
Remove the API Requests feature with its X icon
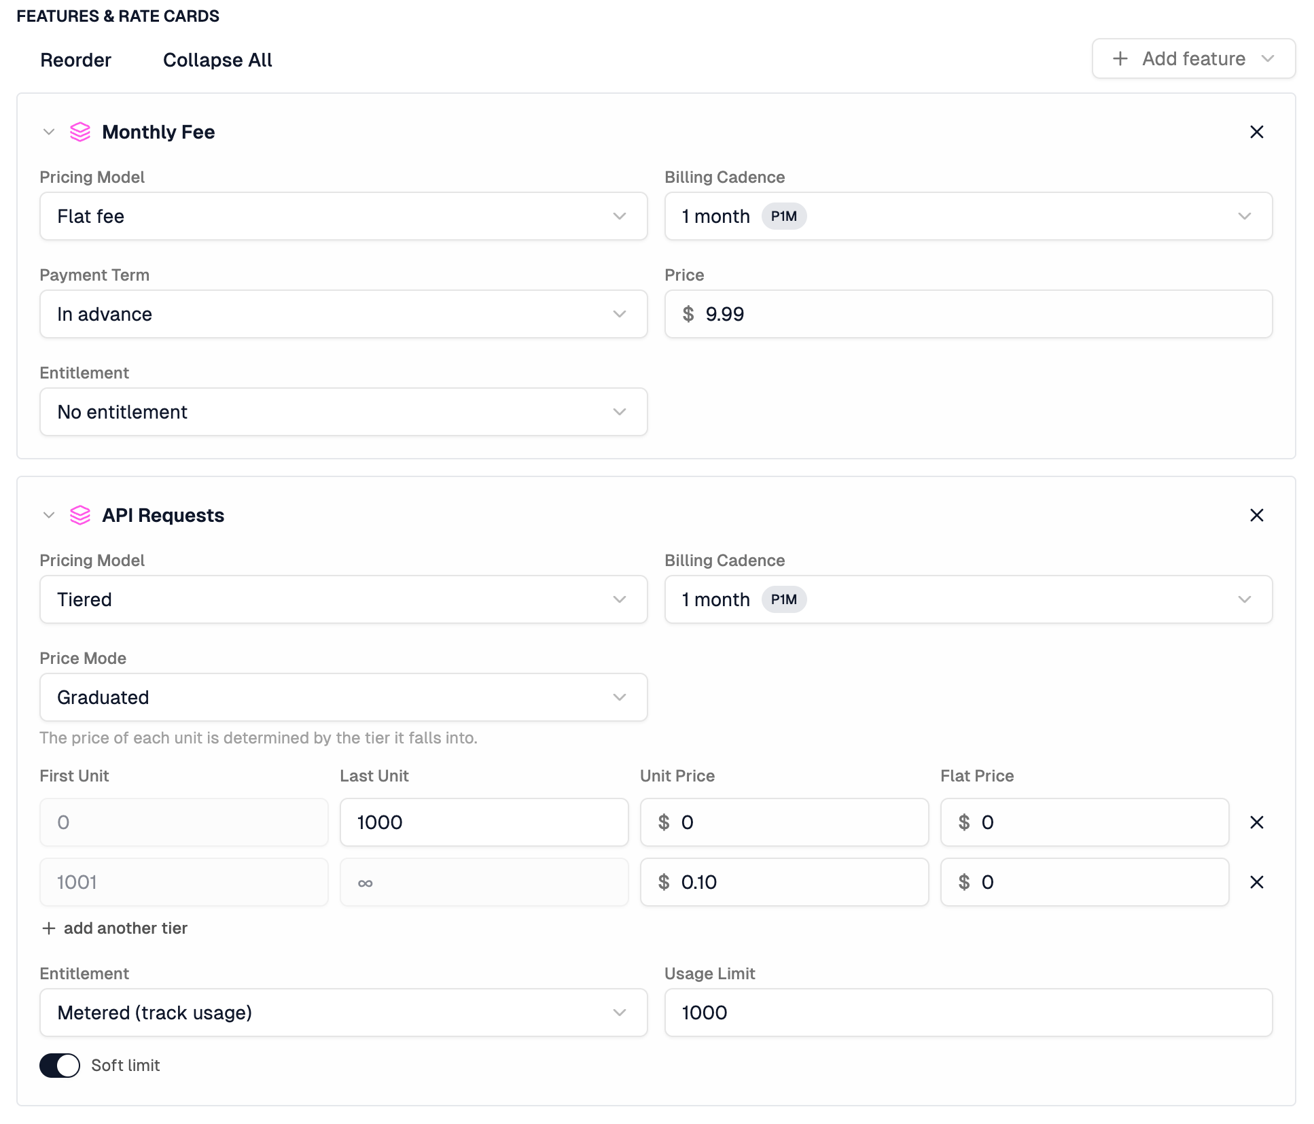pyautogui.click(x=1256, y=515)
